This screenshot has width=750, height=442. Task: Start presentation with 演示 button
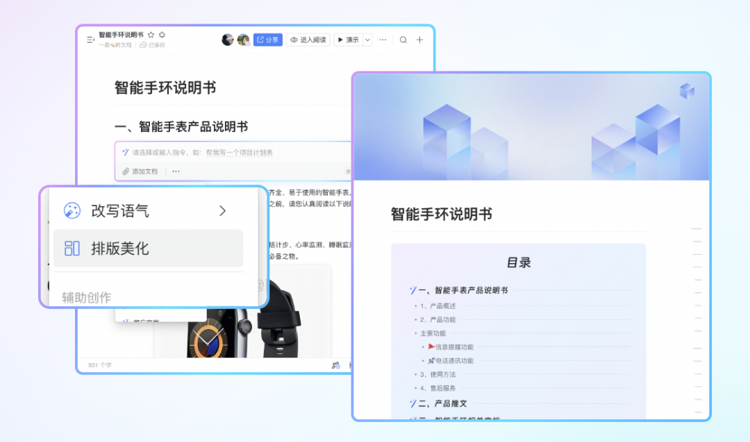click(349, 40)
